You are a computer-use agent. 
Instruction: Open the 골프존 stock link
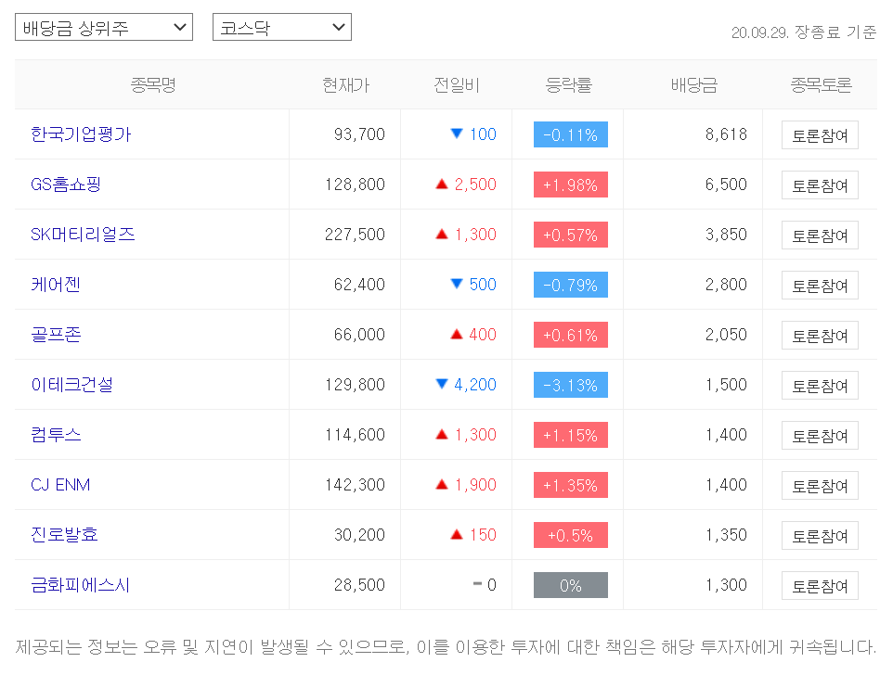(x=56, y=335)
